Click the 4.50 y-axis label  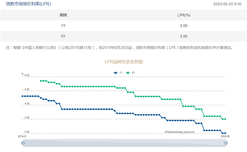(x=27, y=89)
